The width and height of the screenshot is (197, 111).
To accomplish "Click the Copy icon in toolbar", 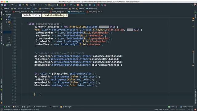I will pos(23,5).
